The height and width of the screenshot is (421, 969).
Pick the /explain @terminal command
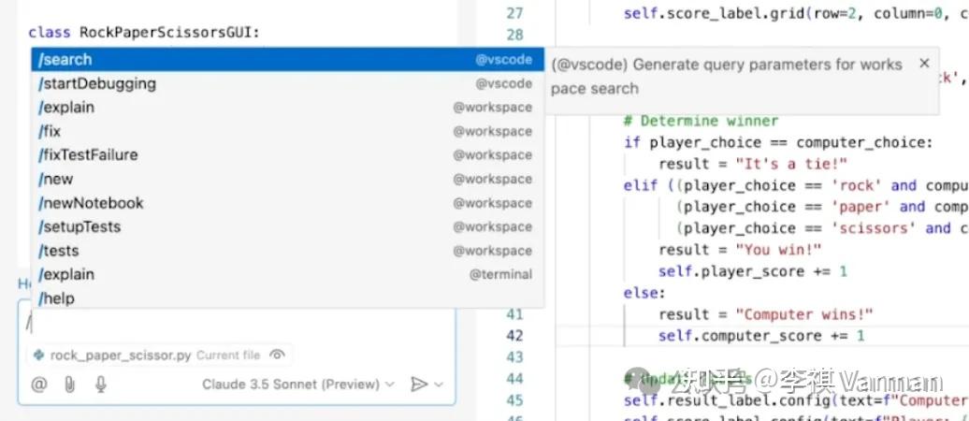(287, 274)
